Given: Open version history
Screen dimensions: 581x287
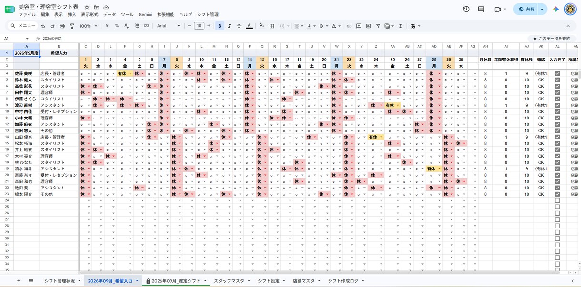Looking at the screenshot, I should point(466,9).
